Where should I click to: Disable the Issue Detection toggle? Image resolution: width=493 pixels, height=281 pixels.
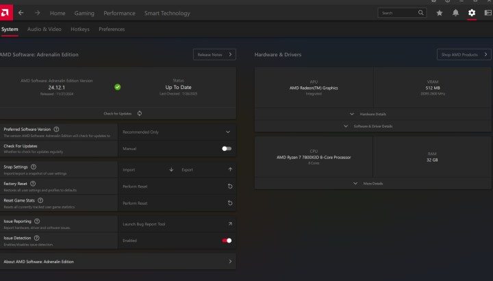227,241
